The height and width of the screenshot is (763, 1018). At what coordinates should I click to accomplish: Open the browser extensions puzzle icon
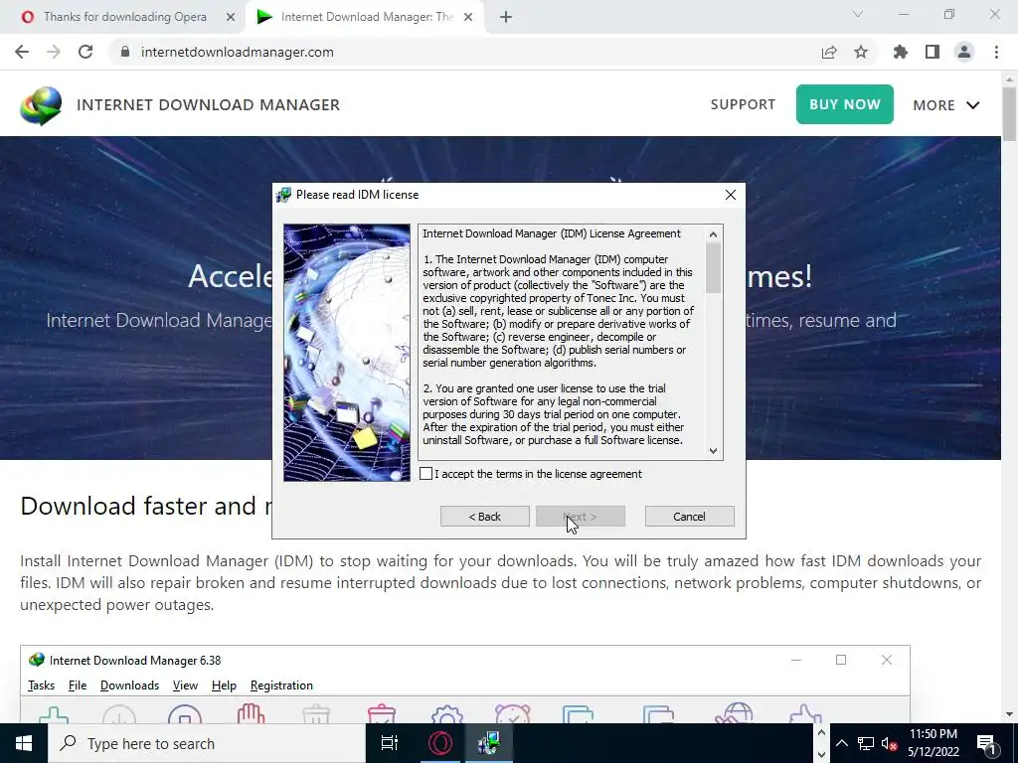click(901, 52)
